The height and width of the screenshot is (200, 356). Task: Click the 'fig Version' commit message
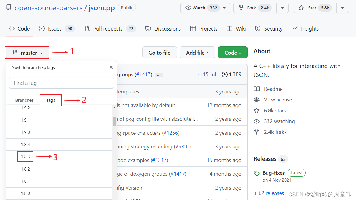click(130, 188)
